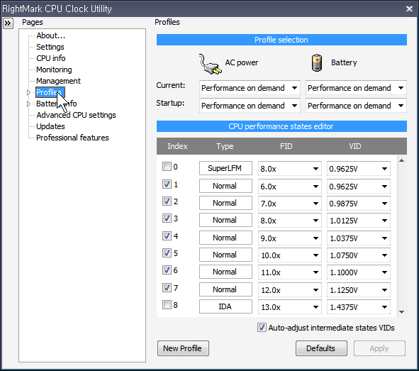
Task: Open Advanced CPU settings page
Action: [x=76, y=115]
